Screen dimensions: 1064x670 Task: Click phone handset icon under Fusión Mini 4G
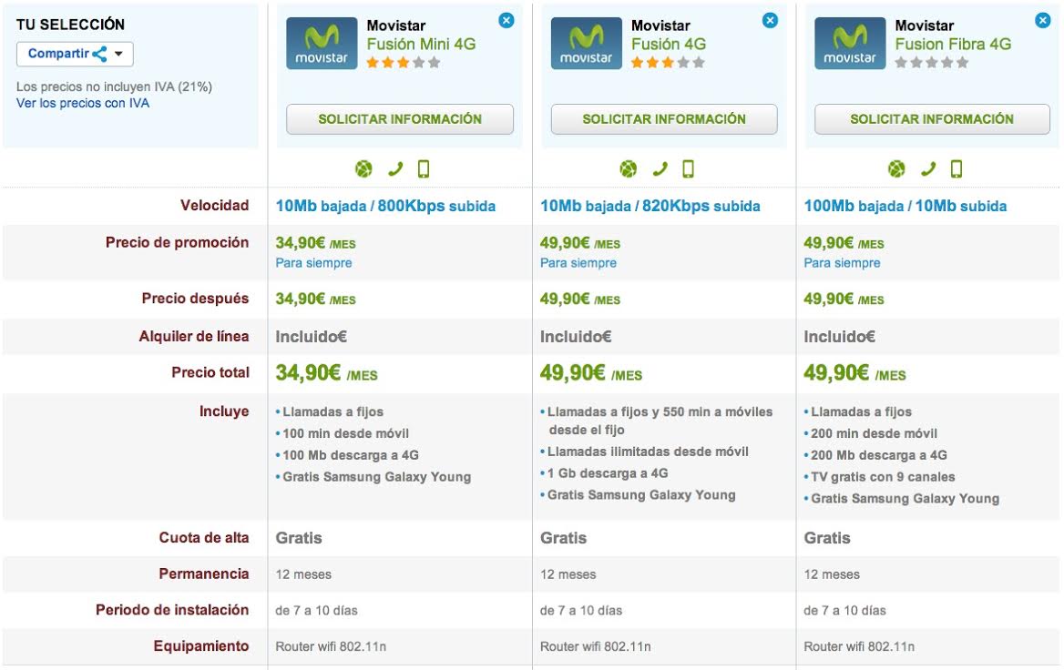click(395, 168)
